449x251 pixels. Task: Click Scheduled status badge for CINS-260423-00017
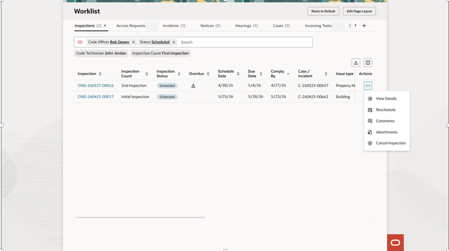[x=167, y=97]
